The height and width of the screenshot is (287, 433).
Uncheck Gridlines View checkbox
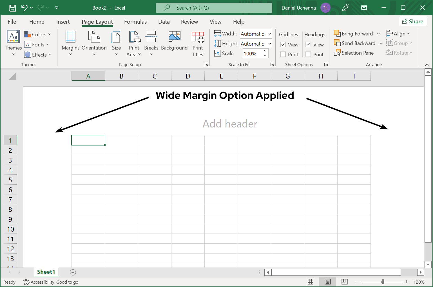tap(283, 45)
